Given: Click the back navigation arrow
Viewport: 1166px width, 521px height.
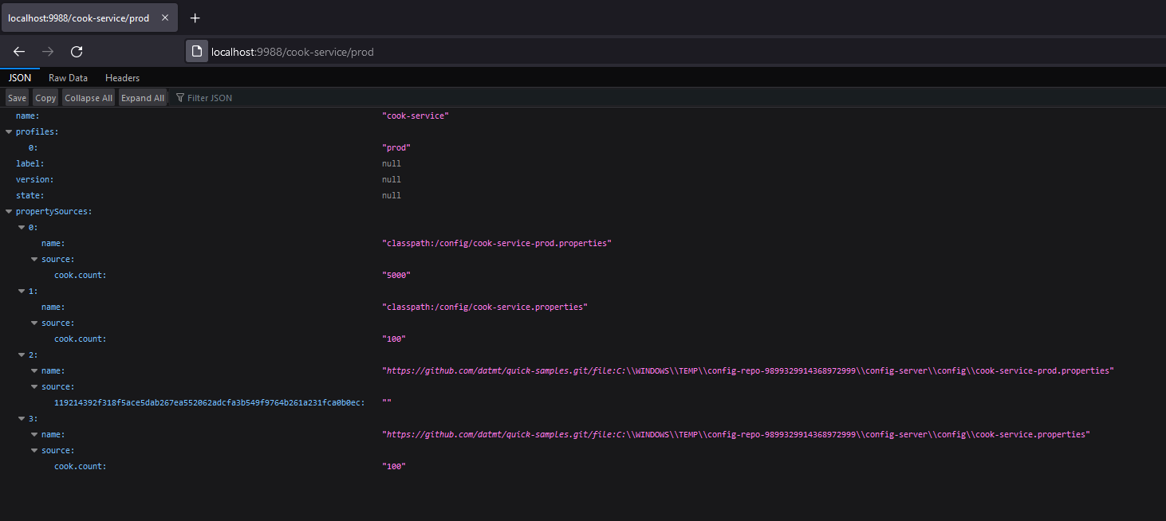Looking at the screenshot, I should [x=18, y=51].
